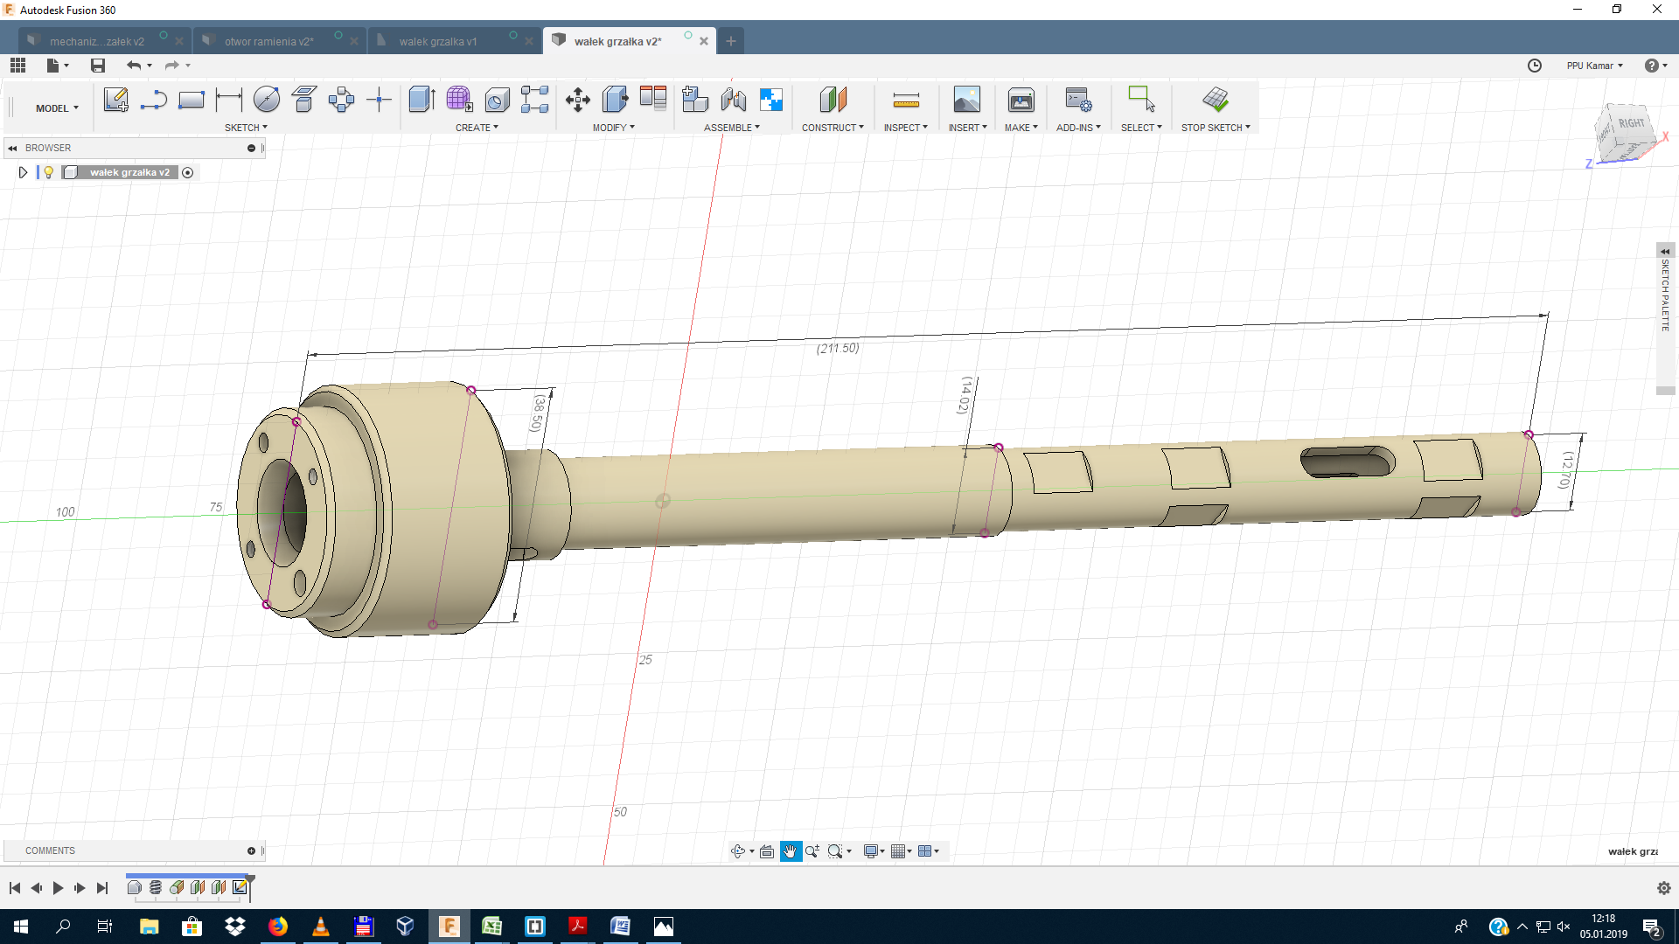Choose the 2-Point Rectangle tool
Image resolution: width=1679 pixels, height=944 pixels.
(x=191, y=100)
